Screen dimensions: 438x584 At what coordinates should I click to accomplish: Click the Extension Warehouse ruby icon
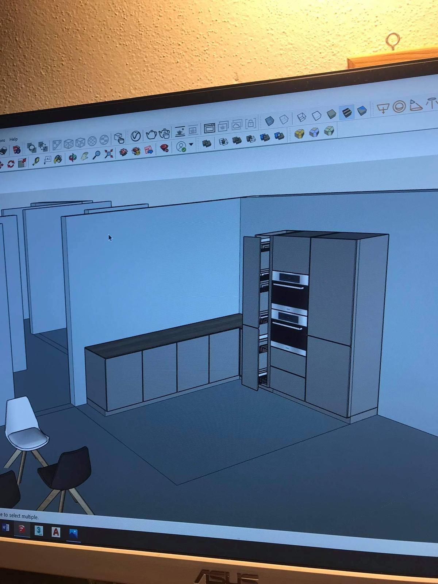click(x=165, y=148)
